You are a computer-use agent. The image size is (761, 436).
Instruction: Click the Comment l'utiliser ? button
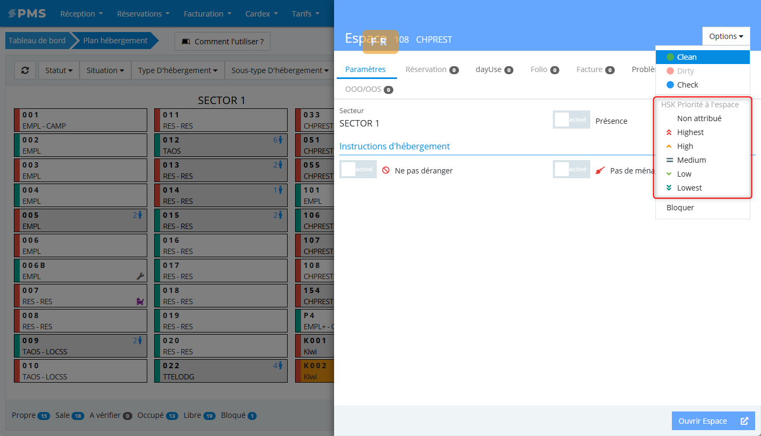click(x=223, y=41)
